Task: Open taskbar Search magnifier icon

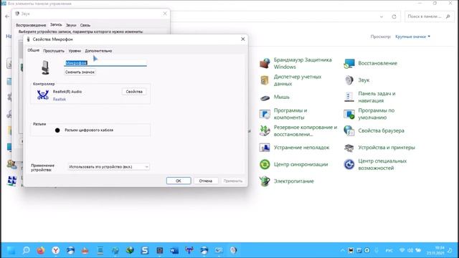Action: click(26, 250)
